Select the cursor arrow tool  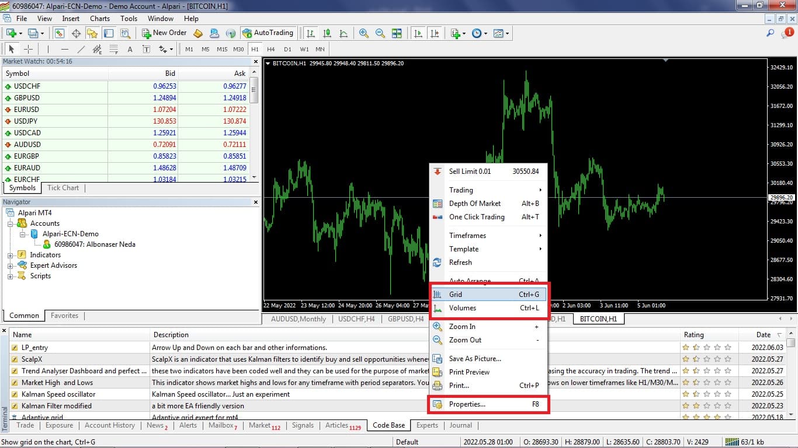11,49
